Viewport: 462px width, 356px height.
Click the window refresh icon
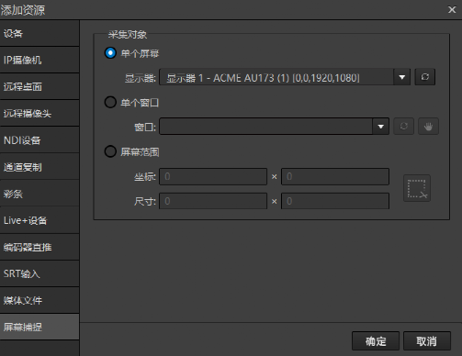tap(403, 126)
